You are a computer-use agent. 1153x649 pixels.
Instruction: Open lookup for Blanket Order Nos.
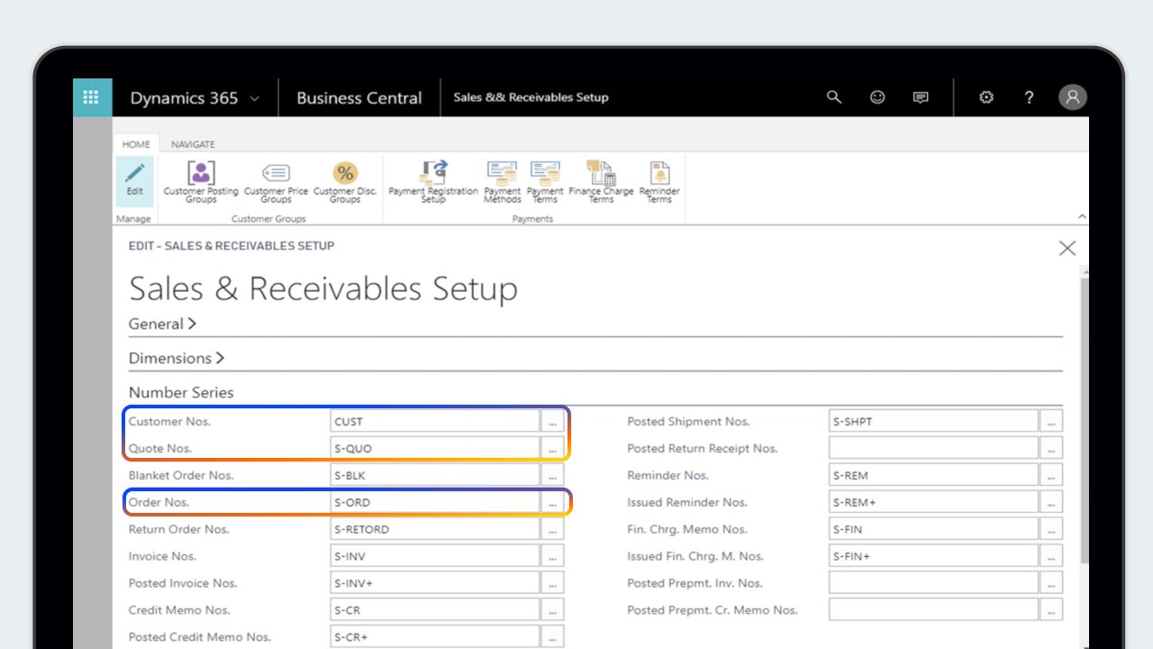pyautogui.click(x=552, y=475)
